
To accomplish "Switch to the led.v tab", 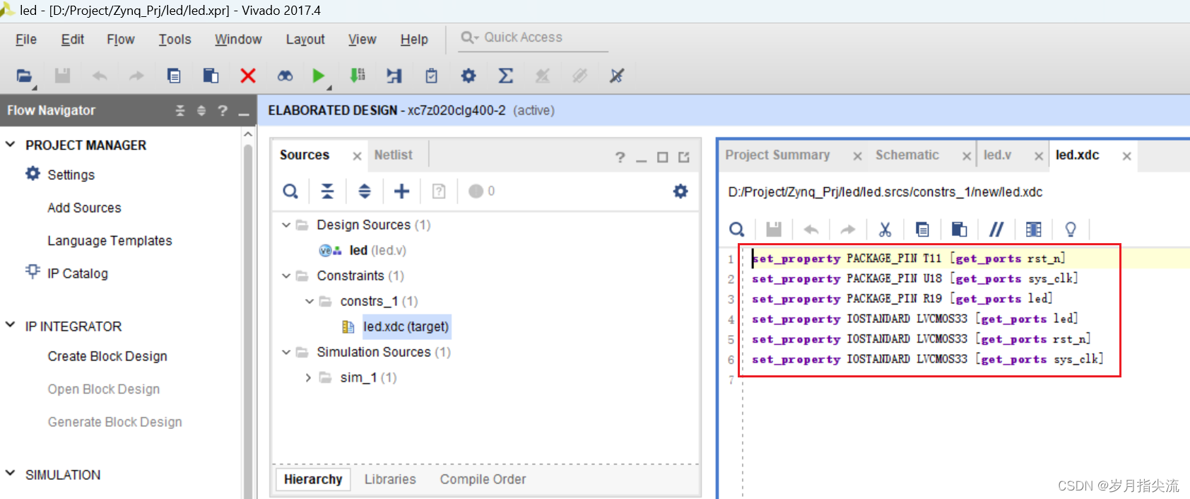I will point(998,155).
